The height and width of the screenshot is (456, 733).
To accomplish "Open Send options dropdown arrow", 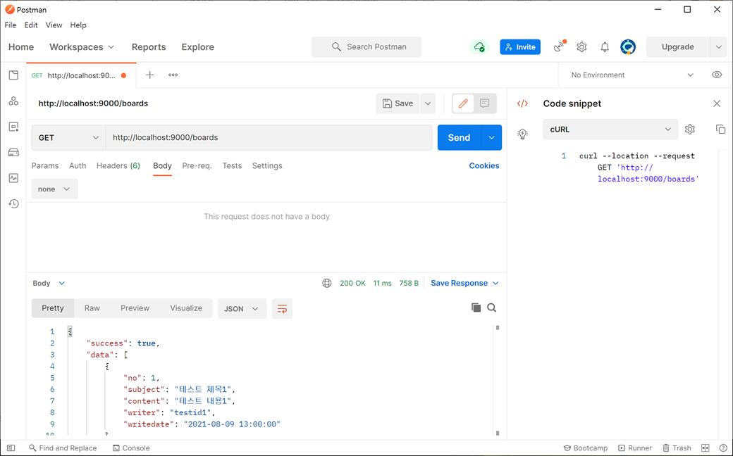I will (x=491, y=138).
